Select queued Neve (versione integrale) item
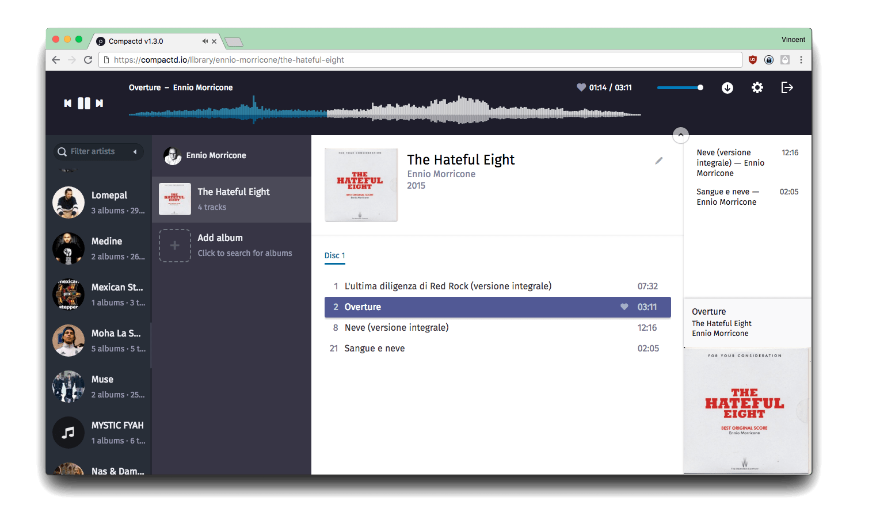880x520 pixels. coord(747,163)
